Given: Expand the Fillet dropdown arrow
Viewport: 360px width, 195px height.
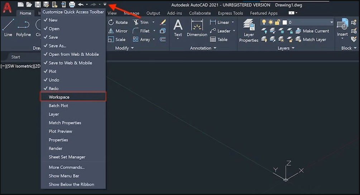Looking at the screenshot, I should [x=154, y=31].
